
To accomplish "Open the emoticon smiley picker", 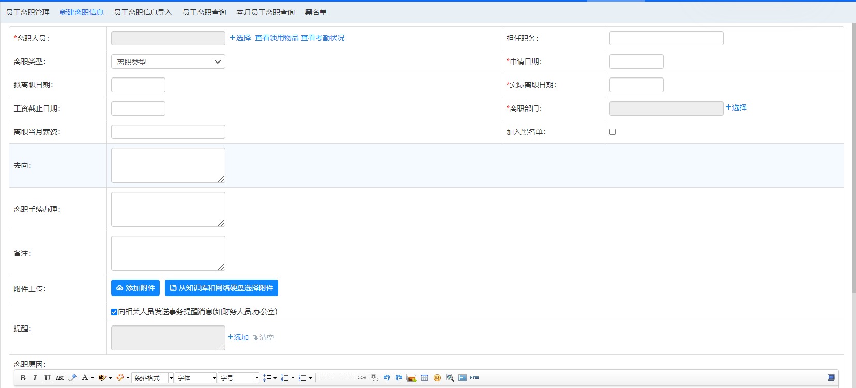I will tap(437, 378).
